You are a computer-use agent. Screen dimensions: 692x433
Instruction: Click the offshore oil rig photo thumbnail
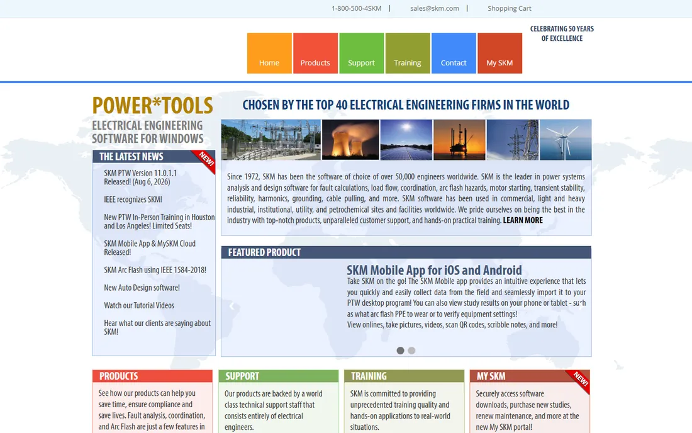(459, 140)
